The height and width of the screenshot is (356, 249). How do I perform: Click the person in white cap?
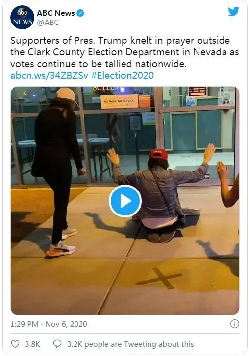tap(57, 172)
